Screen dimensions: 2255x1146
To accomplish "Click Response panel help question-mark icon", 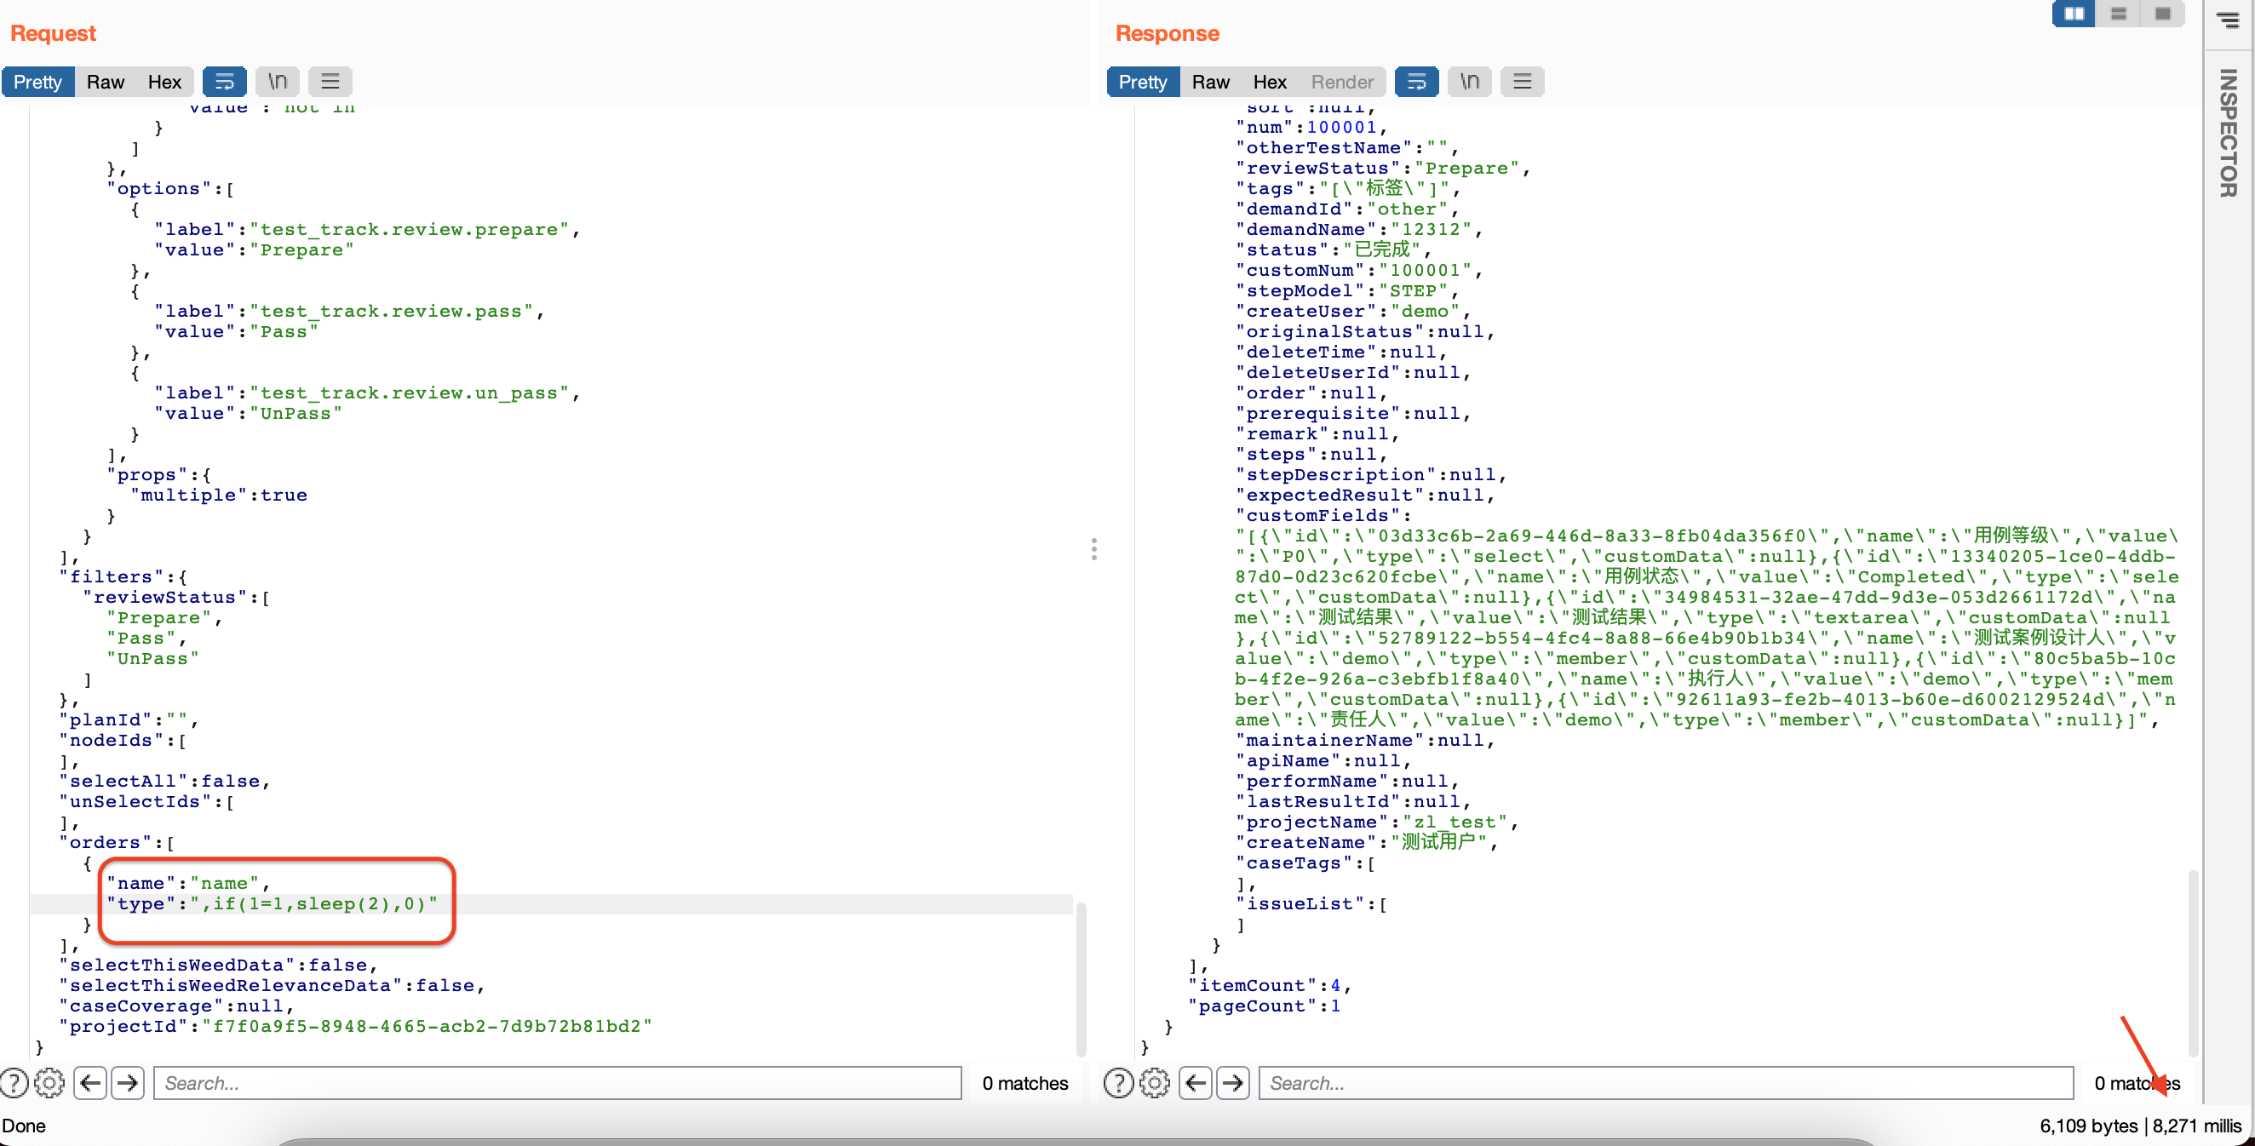I will (1119, 1083).
